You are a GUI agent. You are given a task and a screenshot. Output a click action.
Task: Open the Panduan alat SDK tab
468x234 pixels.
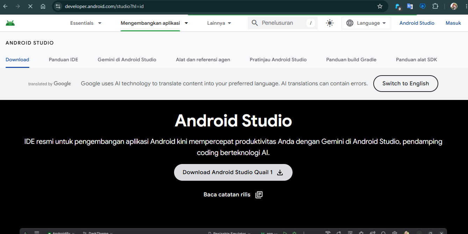[x=417, y=60]
